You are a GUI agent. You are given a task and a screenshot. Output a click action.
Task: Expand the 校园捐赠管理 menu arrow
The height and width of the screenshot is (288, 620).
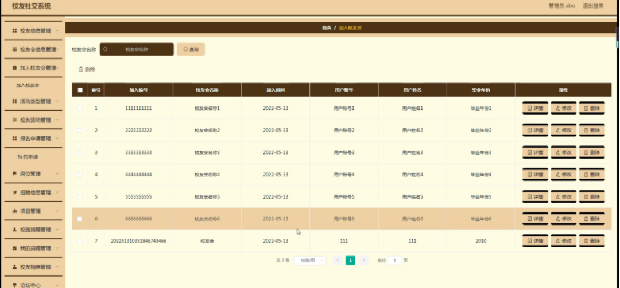[57, 230]
